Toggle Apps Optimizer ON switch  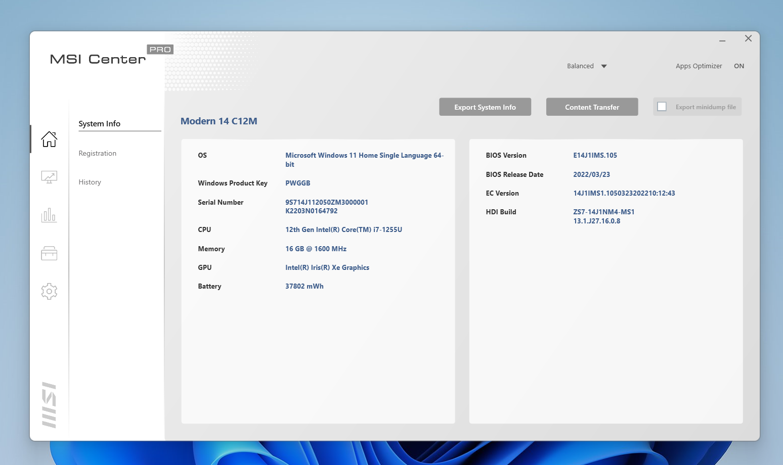739,66
